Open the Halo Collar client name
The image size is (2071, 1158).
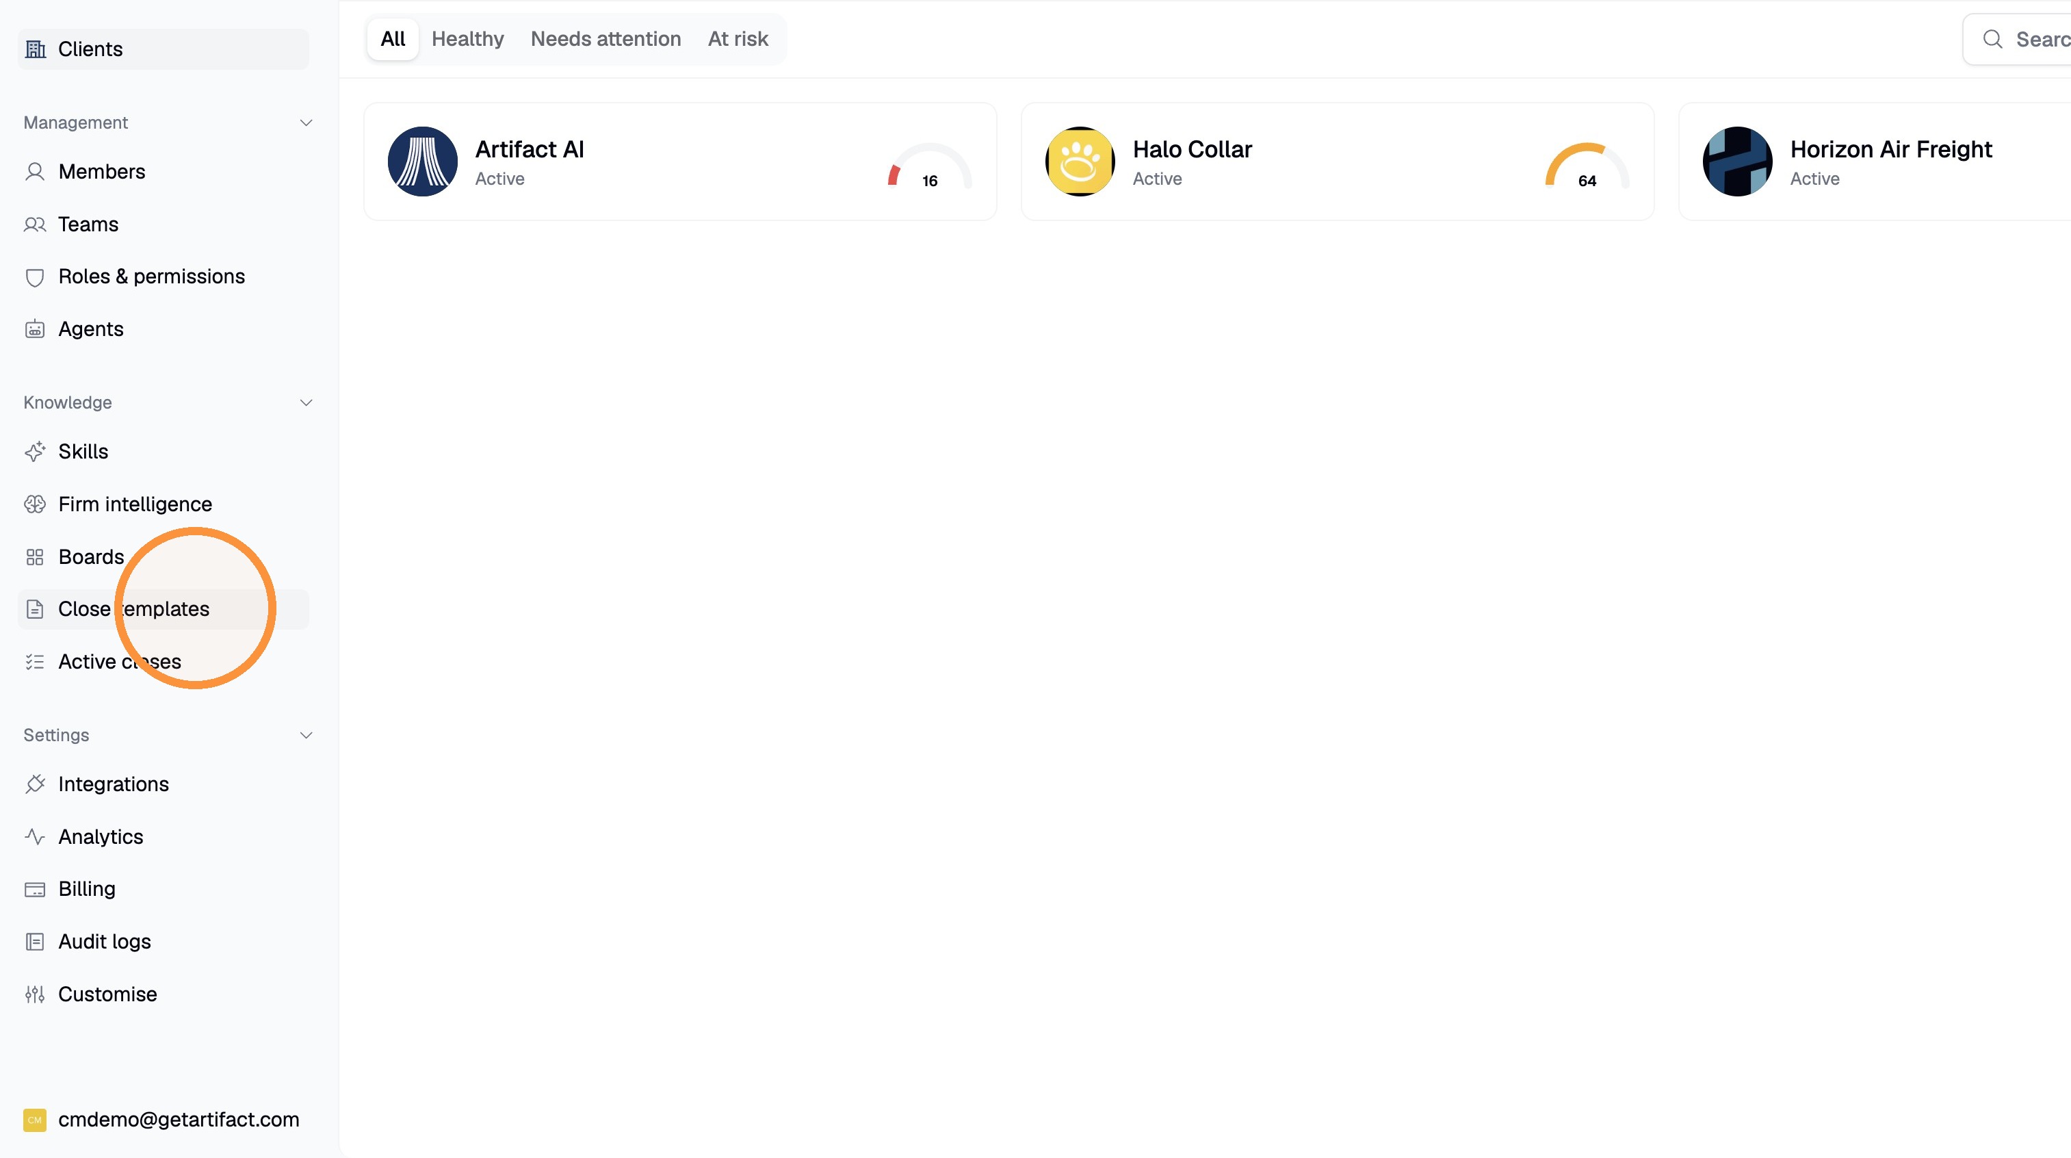pyautogui.click(x=1193, y=150)
